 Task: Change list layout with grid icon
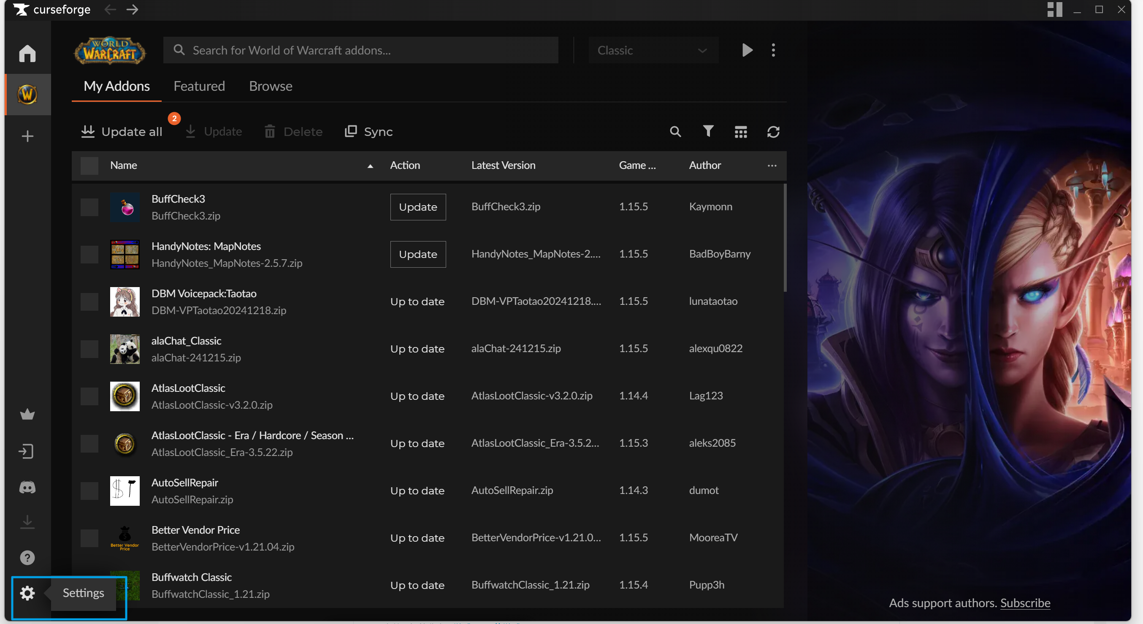click(741, 132)
